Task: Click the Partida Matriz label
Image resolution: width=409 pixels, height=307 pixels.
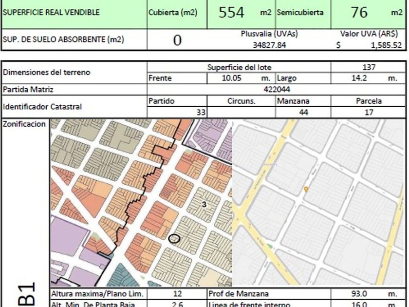Action: 28,90
